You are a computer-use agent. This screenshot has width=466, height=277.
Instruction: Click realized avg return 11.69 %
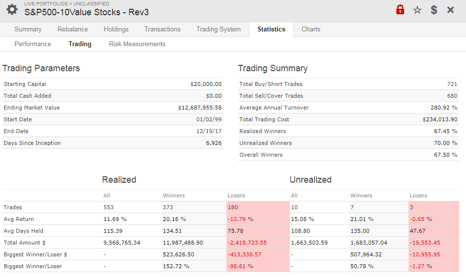point(115,220)
